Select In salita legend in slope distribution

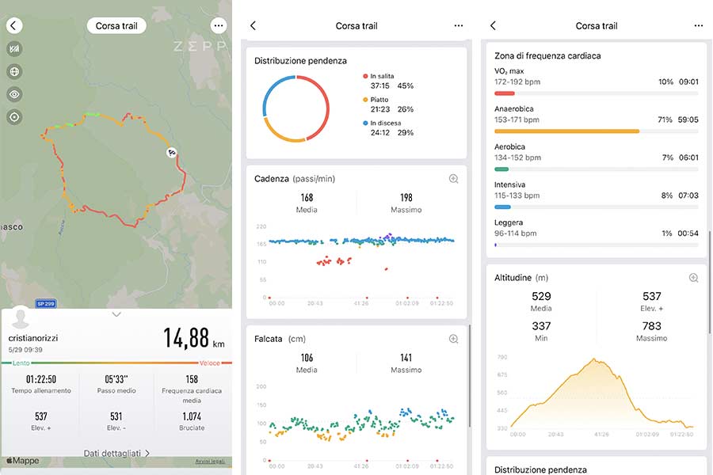pos(387,76)
